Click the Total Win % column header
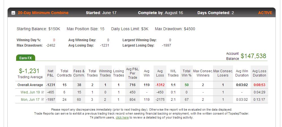Viewport: 282px width, 127px height. click(186, 73)
